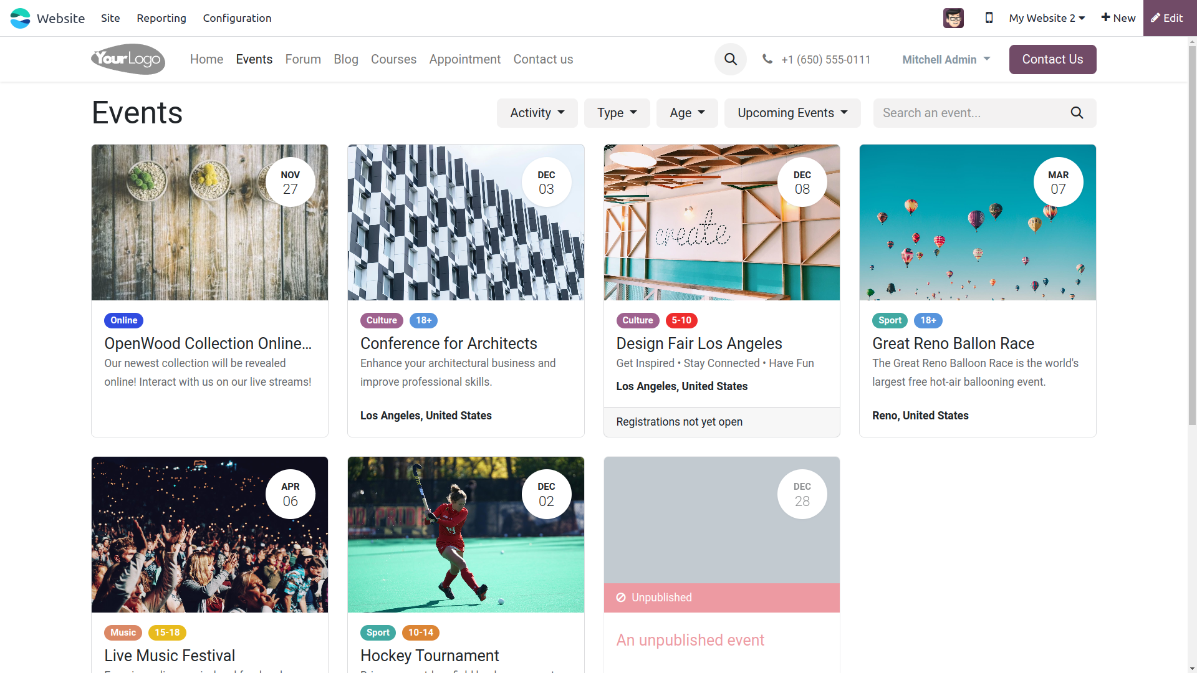
Task: Click the magnifier inside the event search field
Action: coord(1077,113)
